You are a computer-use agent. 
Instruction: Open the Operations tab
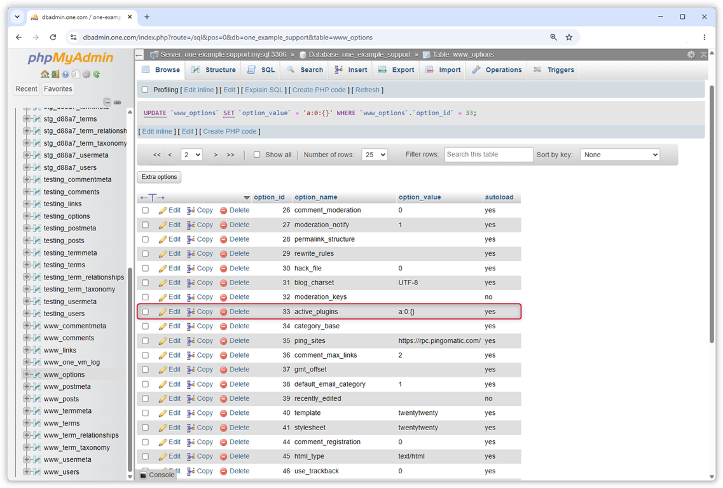497,69
